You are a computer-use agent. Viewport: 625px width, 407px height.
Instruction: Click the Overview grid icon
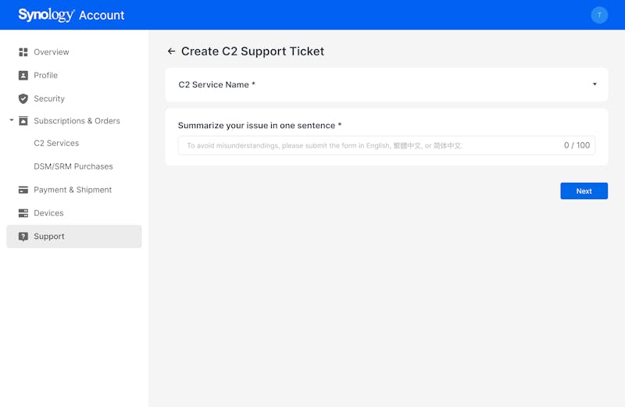(23, 52)
